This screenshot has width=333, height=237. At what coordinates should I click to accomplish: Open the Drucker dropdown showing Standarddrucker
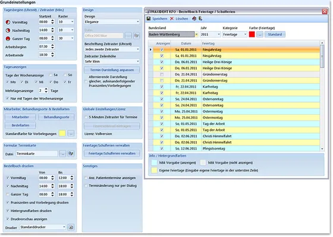click(64, 227)
